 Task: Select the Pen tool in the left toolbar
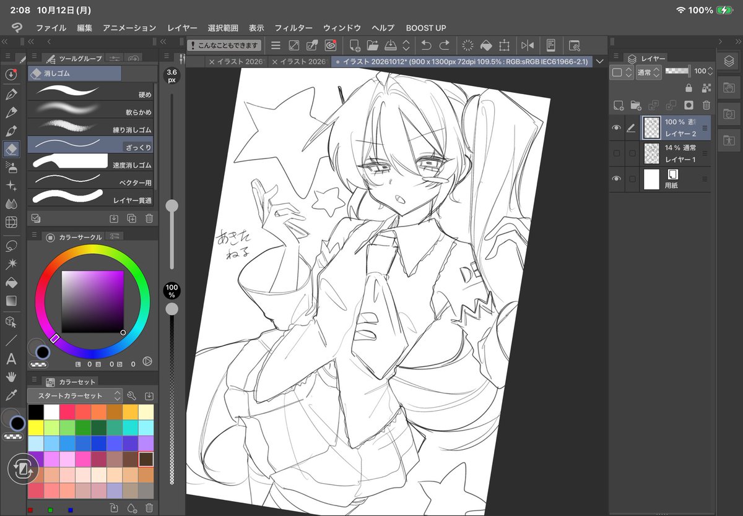[11, 94]
